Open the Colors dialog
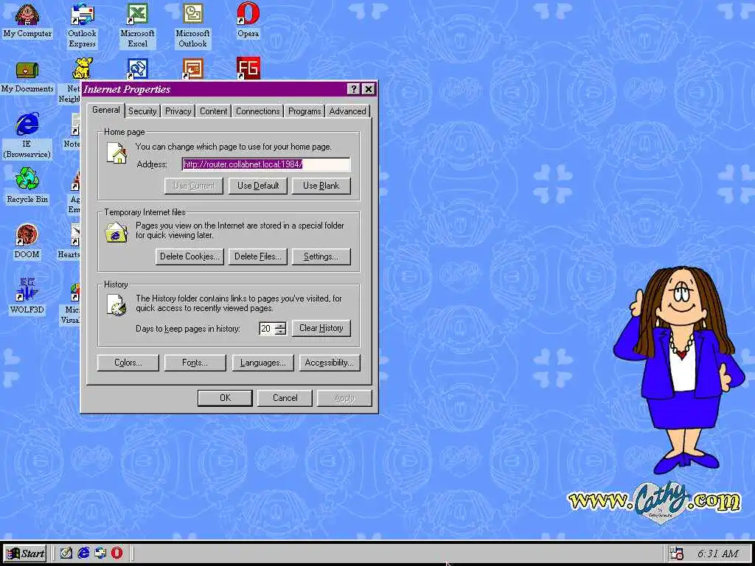Image resolution: width=755 pixels, height=566 pixels. [x=128, y=363]
